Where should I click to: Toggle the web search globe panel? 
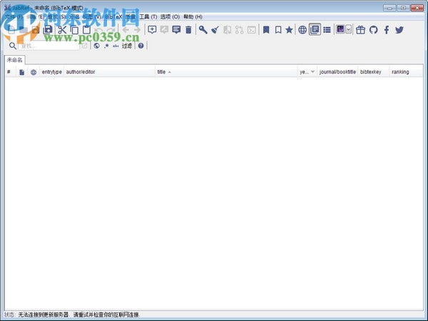tap(302, 29)
